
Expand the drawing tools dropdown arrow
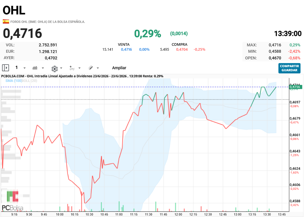pyautogui.click(x=98, y=68)
